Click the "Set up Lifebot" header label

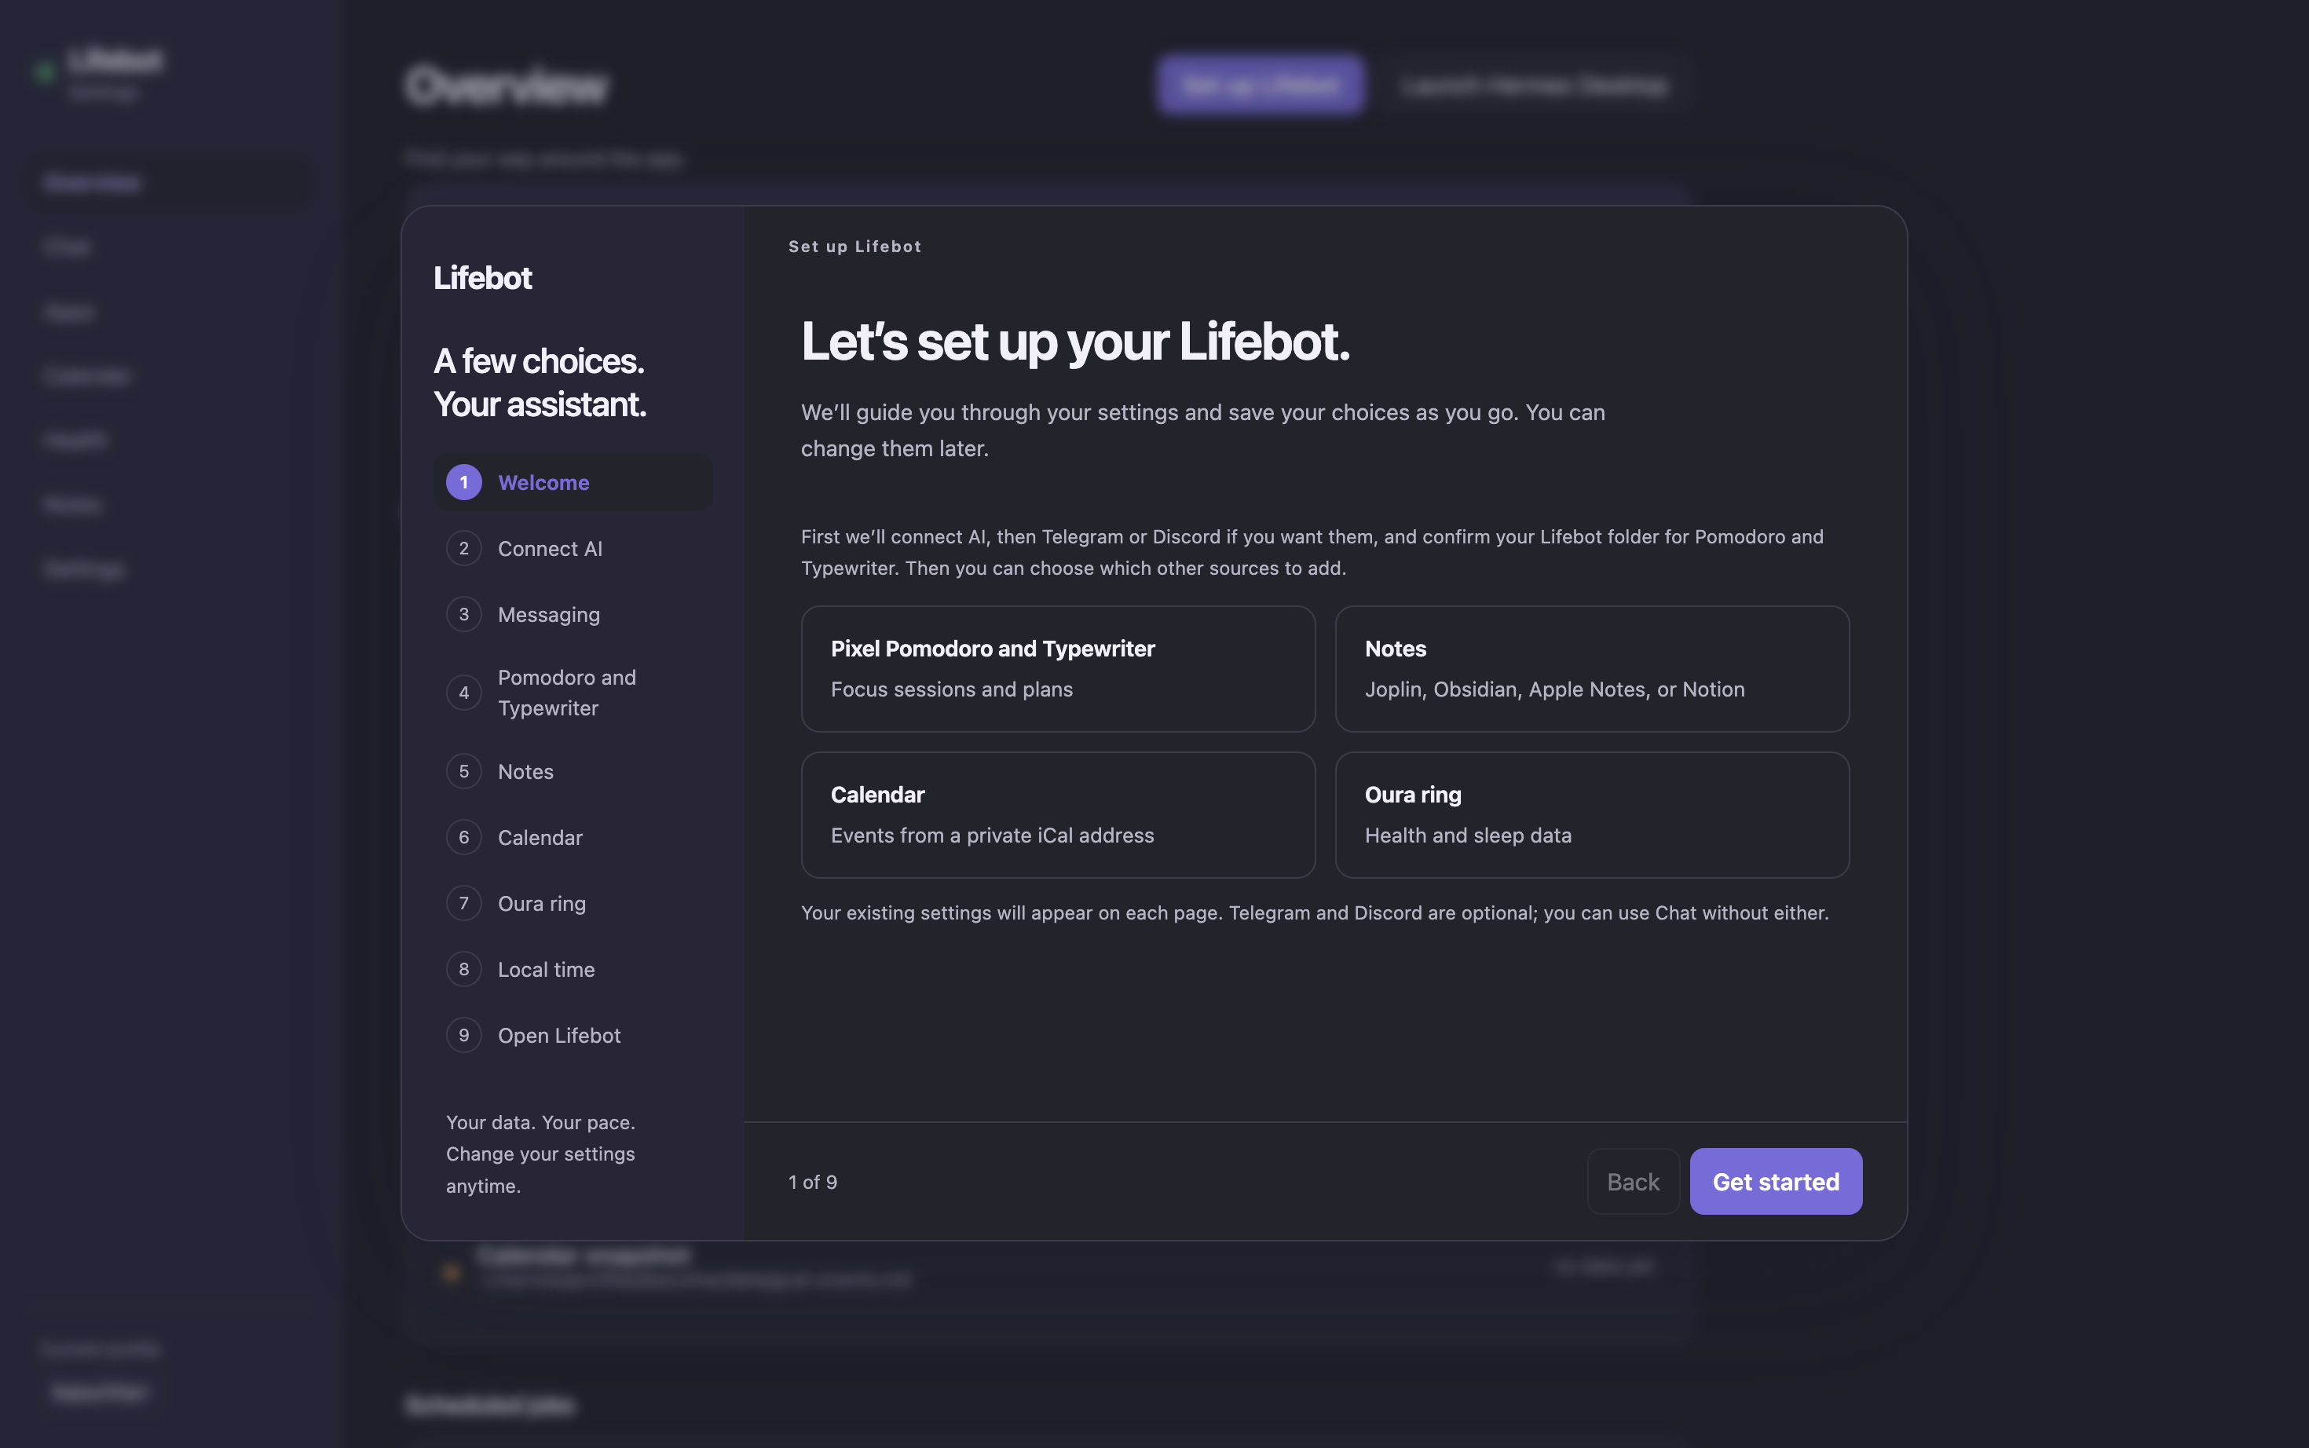tap(854, 246)
